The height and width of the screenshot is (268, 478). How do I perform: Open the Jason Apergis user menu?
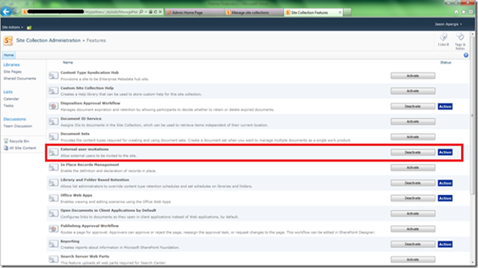click(x=448, y=24)
